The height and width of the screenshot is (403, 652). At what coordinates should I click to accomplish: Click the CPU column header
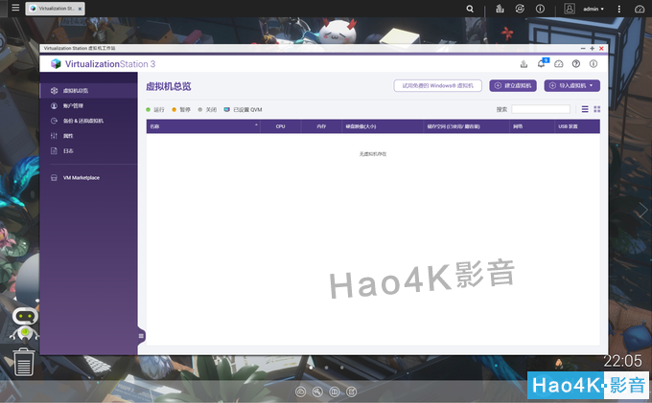(x=281, y=126)
